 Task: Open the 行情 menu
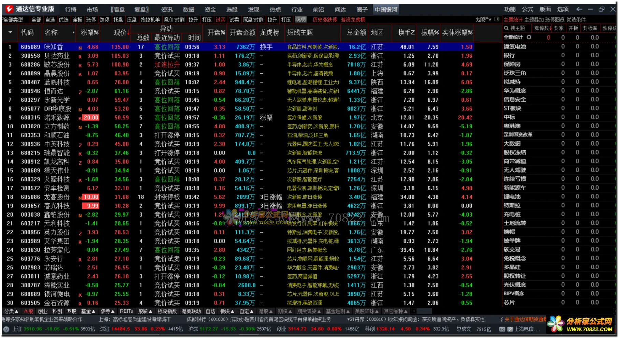71,10
